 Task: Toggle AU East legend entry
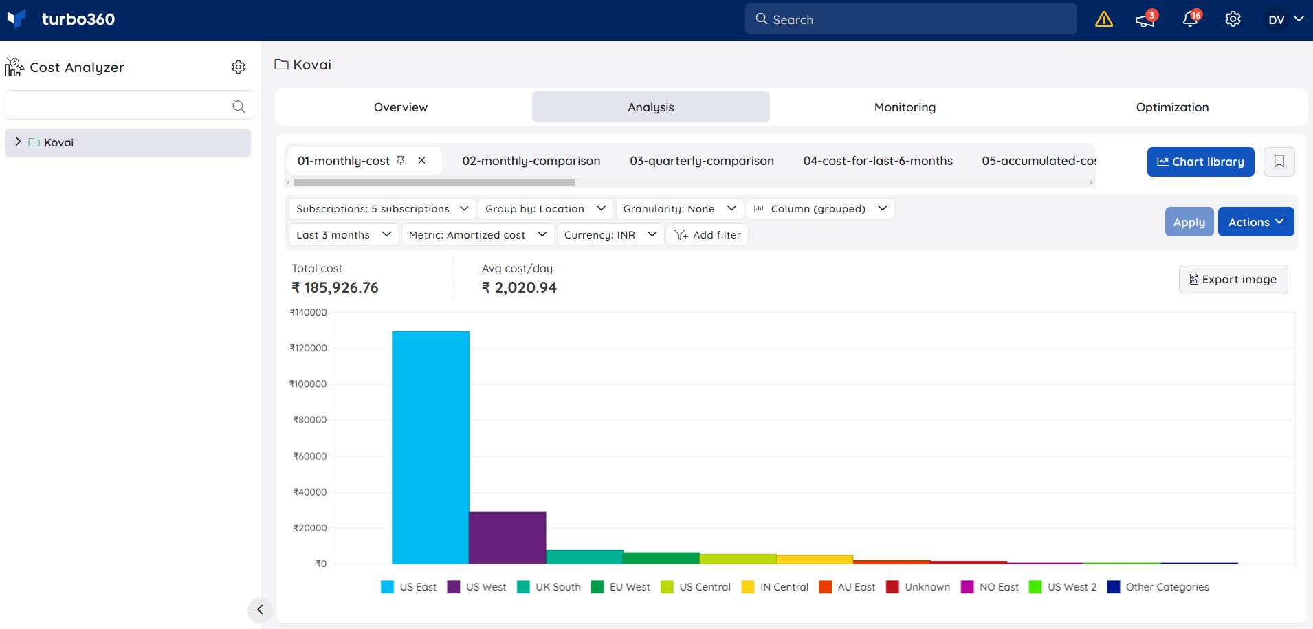pyautogui.click(x=848, y=587)
